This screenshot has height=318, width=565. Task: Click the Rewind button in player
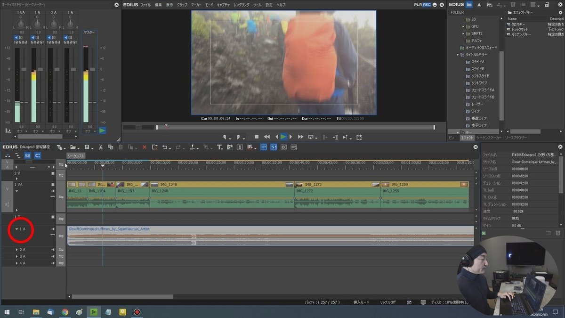click(267, 137)
